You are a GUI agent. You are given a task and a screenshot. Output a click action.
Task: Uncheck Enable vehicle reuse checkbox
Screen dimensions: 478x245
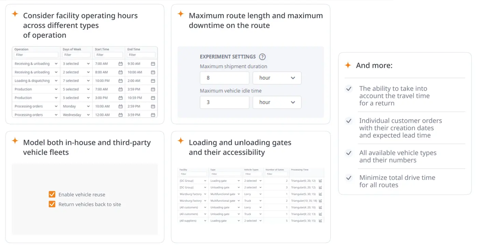point(52,195)
